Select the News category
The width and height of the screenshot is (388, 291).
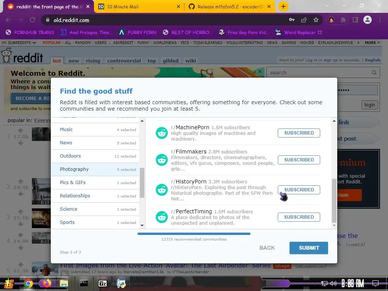point(95,143)
